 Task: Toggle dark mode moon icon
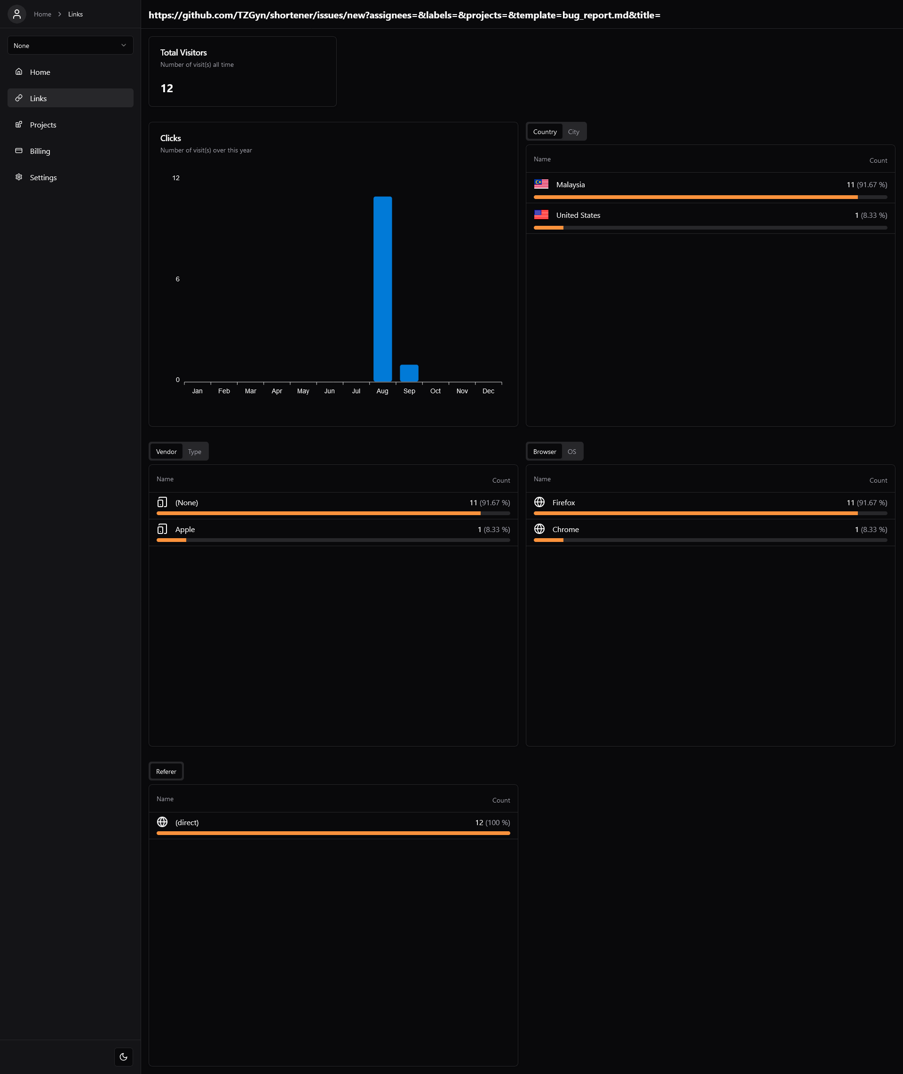point(124,1056)
